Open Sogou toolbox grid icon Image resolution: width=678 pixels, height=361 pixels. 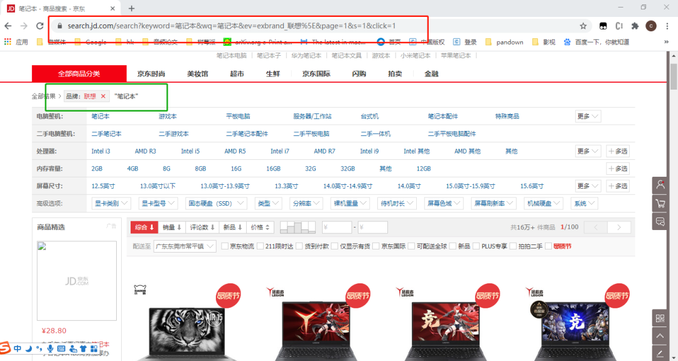94,348
